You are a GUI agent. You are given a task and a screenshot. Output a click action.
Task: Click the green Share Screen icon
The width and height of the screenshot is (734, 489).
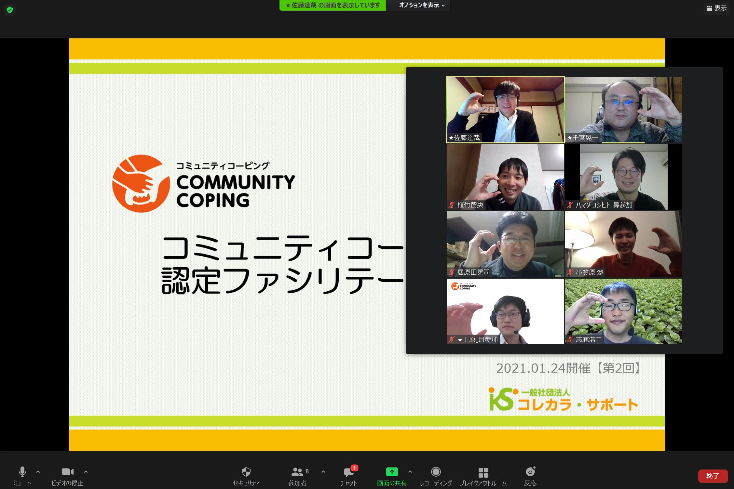pyautogui.click(x=392, y=472)
